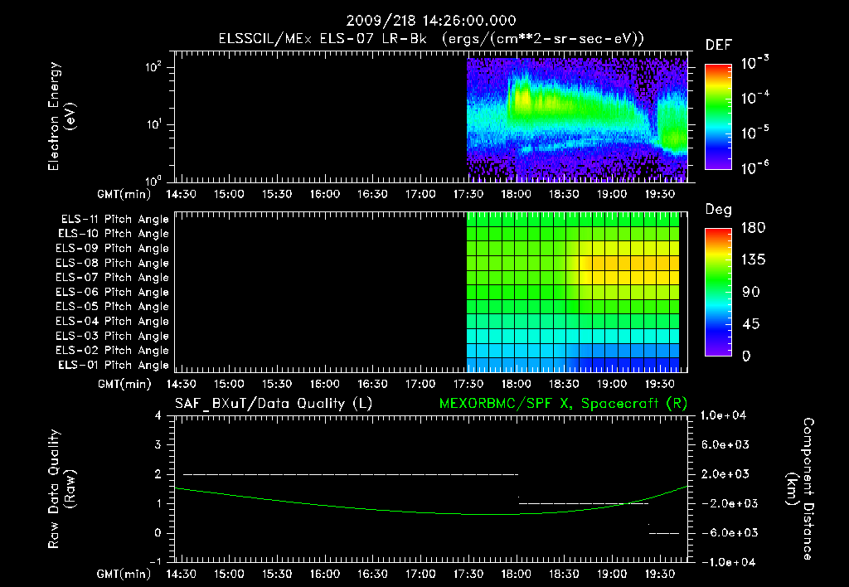Click GMT(min) label under the pitch angle panel
Viewport: 849px width, 587px height.
coord(124,384)
